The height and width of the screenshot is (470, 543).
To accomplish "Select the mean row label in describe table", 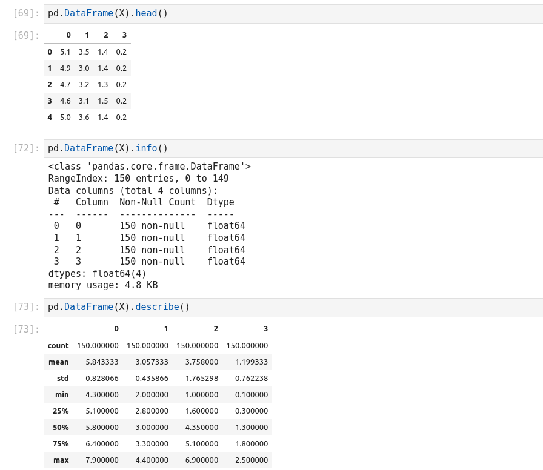I will [x=59, y=362].
